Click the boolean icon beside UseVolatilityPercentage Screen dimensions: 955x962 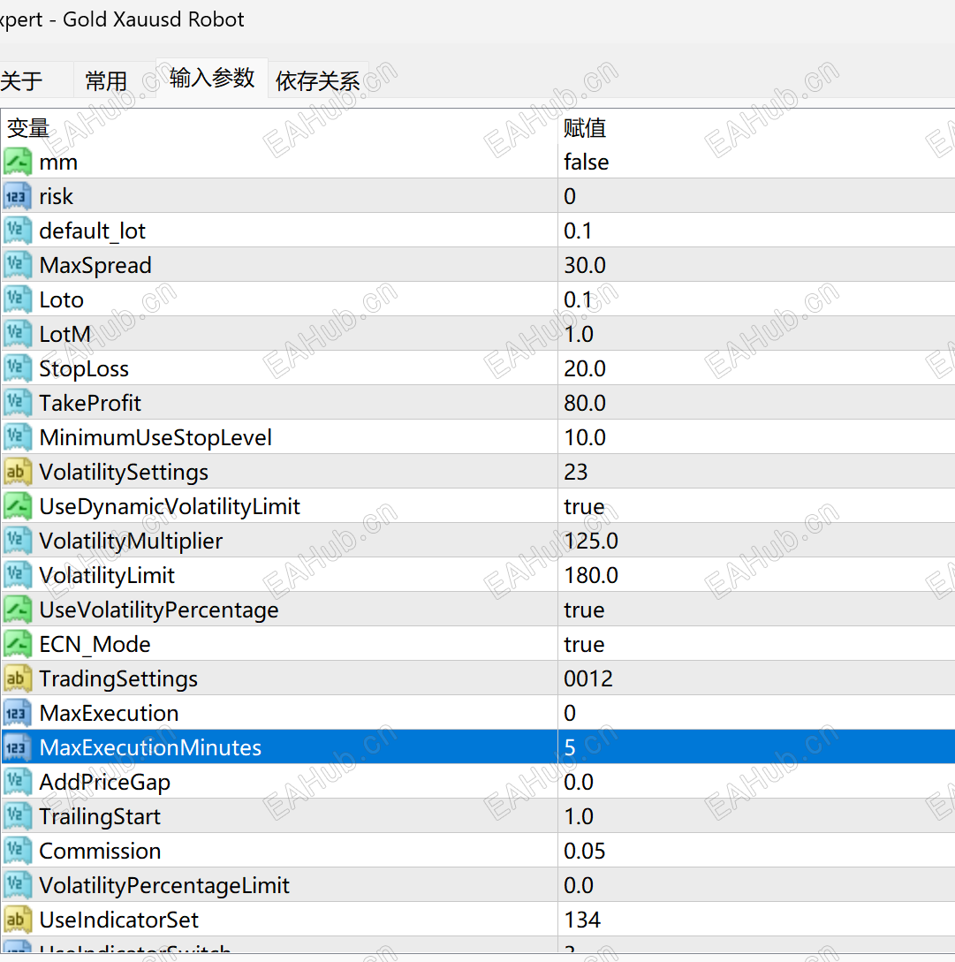point(17,610)
